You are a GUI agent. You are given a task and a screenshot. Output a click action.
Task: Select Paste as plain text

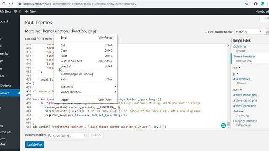[86, 61]
